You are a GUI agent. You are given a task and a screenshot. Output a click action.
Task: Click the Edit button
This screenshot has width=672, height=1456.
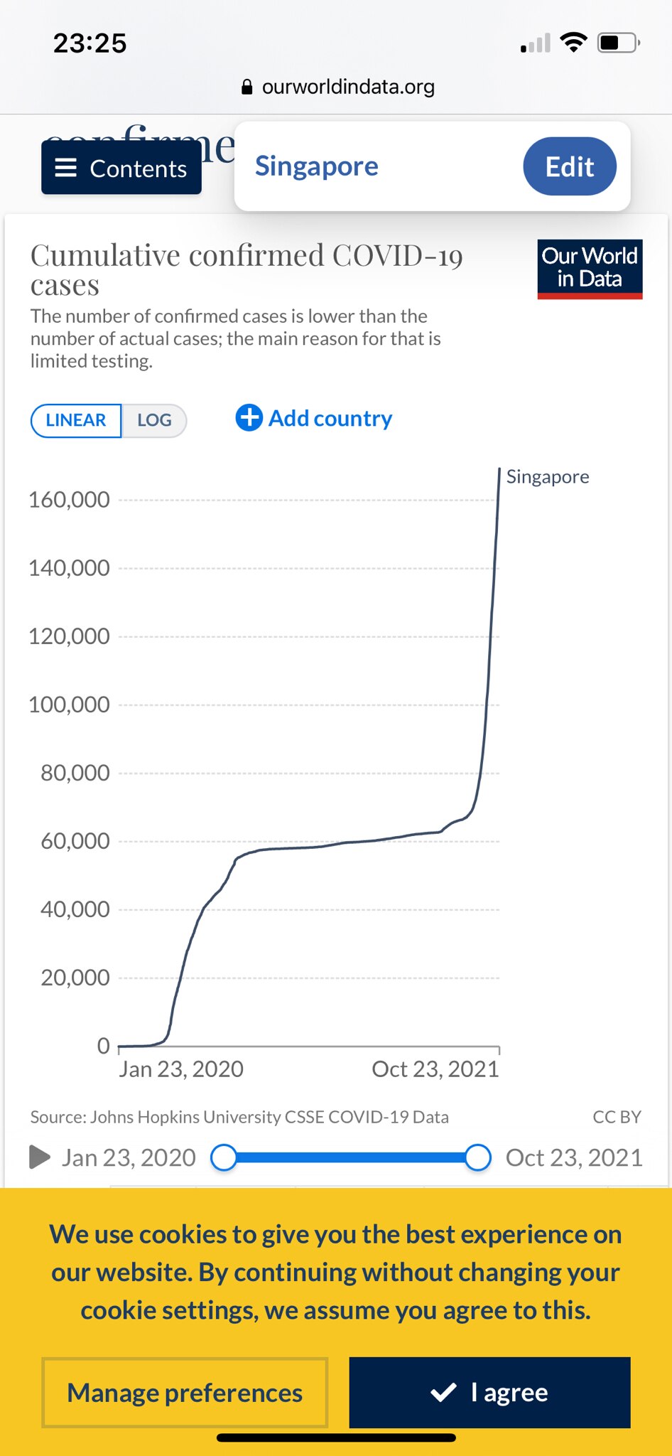coord(569,166)
